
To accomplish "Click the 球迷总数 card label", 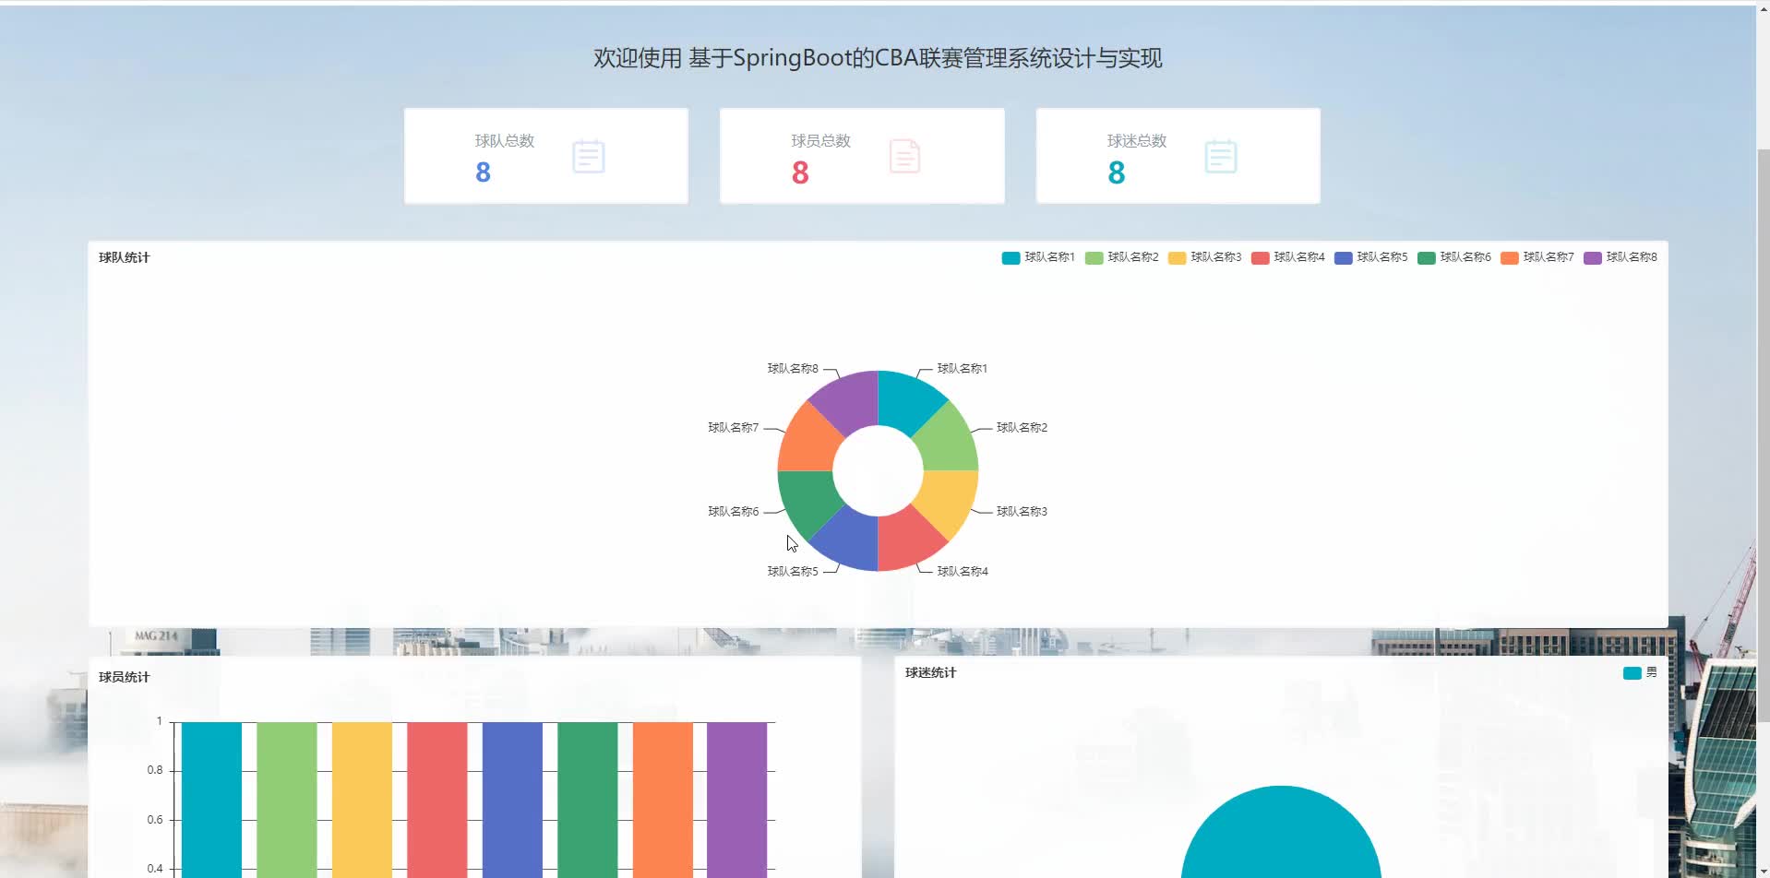I will coord(1137,141).
